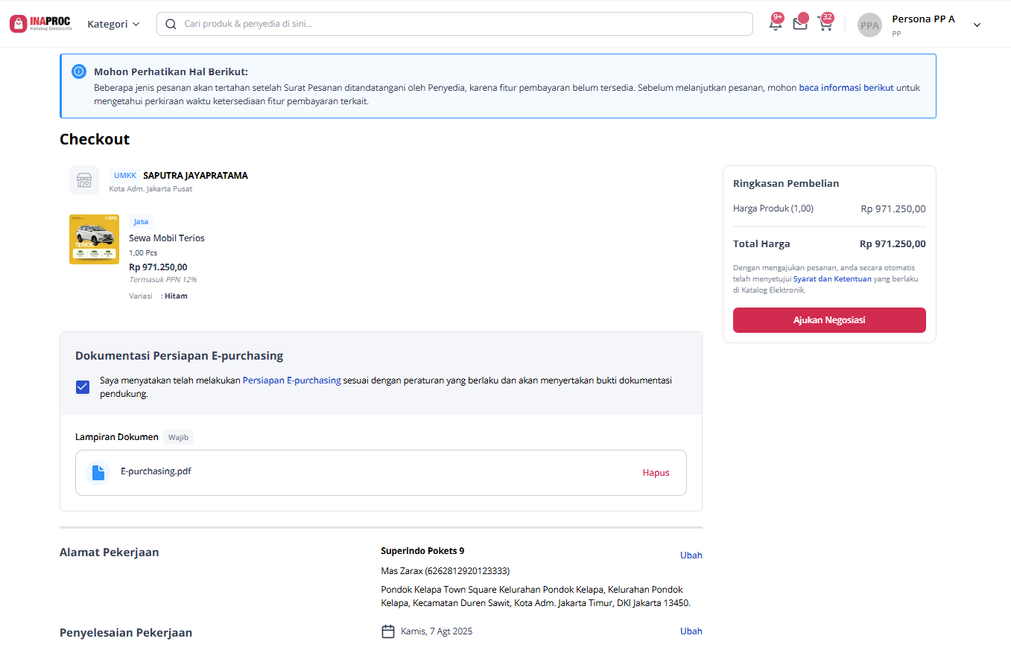Click the Sewa Mobil Terios product thumbnail
Viewport: 1011px width, 653px height.
[94, 239]
